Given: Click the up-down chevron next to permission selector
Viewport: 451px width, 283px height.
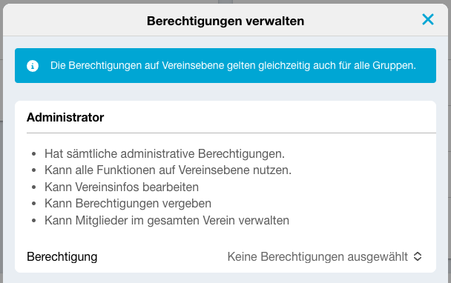Looking at the screenshot, I should [x=418, y=256].
